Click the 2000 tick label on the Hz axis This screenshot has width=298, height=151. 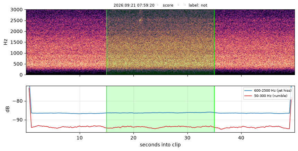[x=17, y=32]
